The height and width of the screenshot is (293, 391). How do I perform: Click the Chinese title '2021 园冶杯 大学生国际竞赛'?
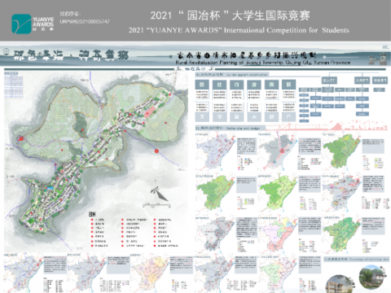pos(231,15)
